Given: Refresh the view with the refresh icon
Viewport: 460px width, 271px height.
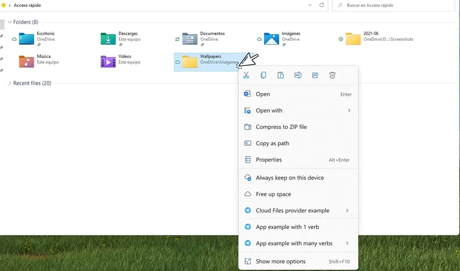Looking at the screenshot, I should 321,5.
